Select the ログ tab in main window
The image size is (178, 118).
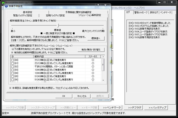(x=128, y=12)
